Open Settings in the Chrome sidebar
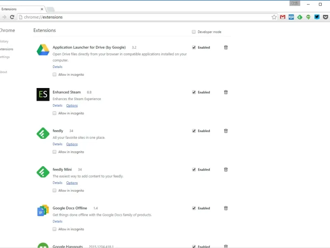This screenshot has width=330, height=248. coord(5,57)
